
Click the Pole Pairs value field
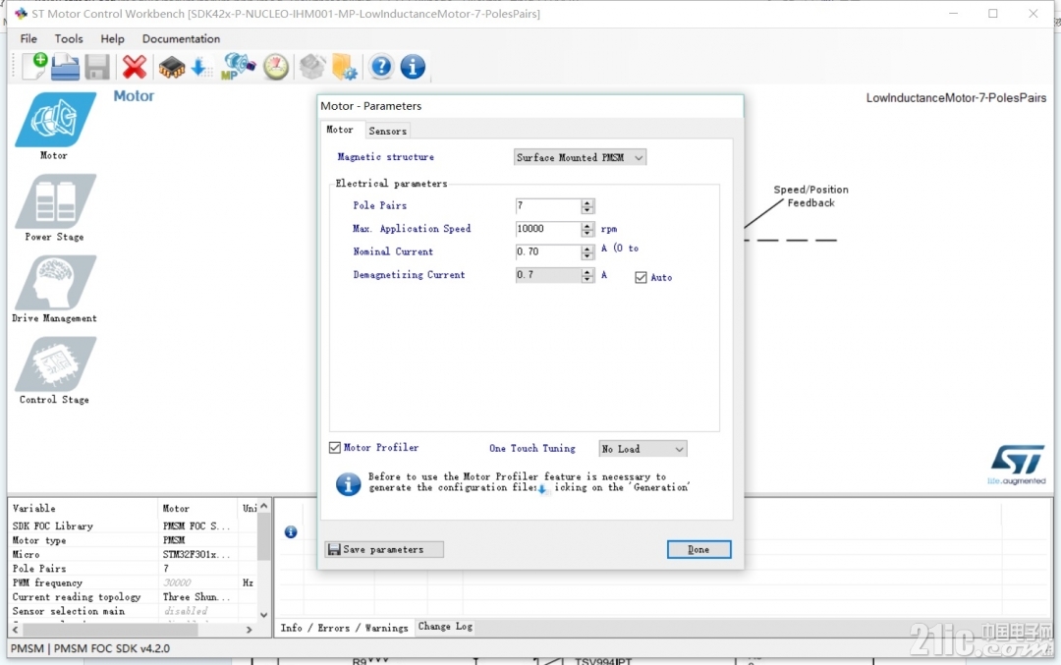[548, 205]
